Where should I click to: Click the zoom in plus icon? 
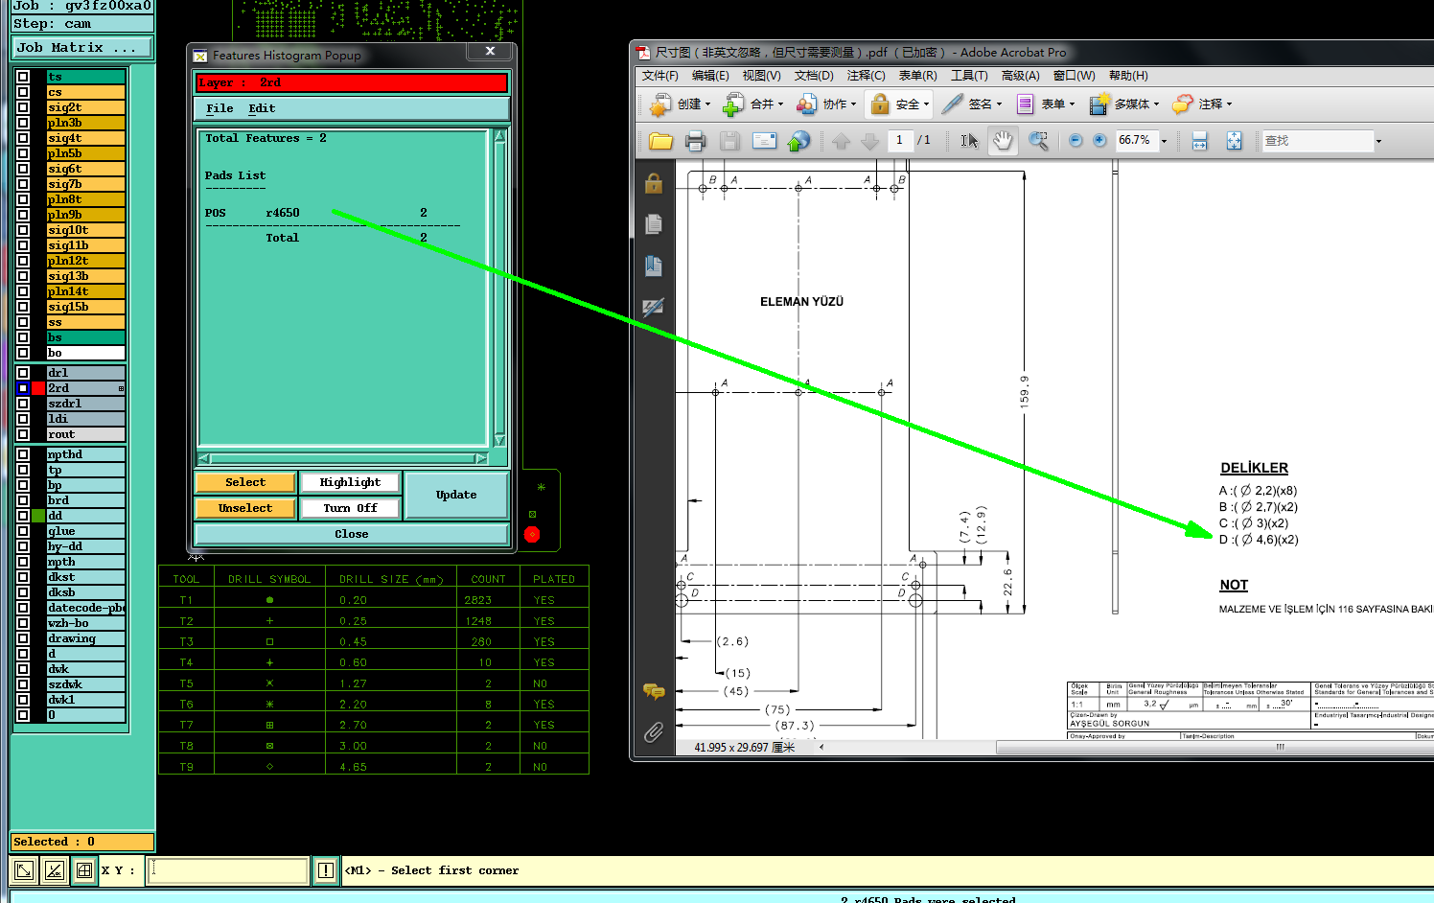tap(1099, 140)
